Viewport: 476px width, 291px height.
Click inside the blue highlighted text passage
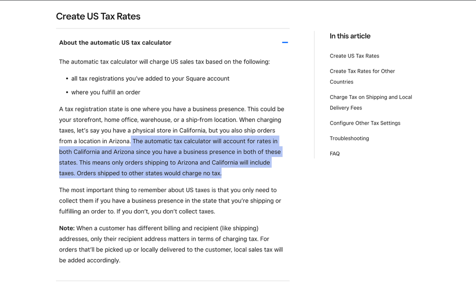(169, 157)
